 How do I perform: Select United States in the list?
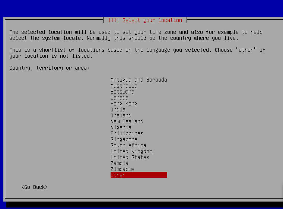coord(130,157)
